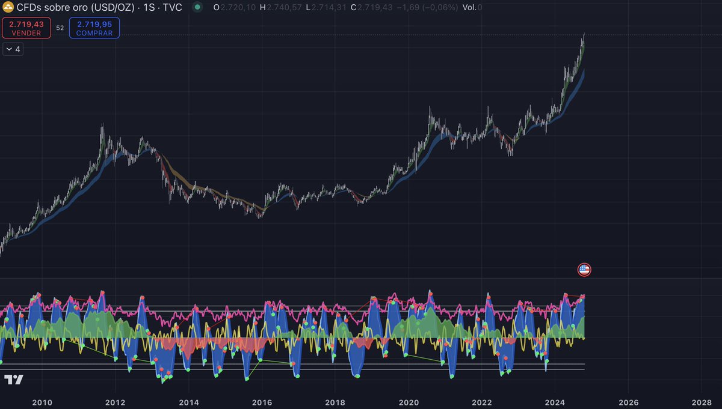The image size is (722, 409).
Task: Click the TradingView logo watermark
Action: [14, 380]
